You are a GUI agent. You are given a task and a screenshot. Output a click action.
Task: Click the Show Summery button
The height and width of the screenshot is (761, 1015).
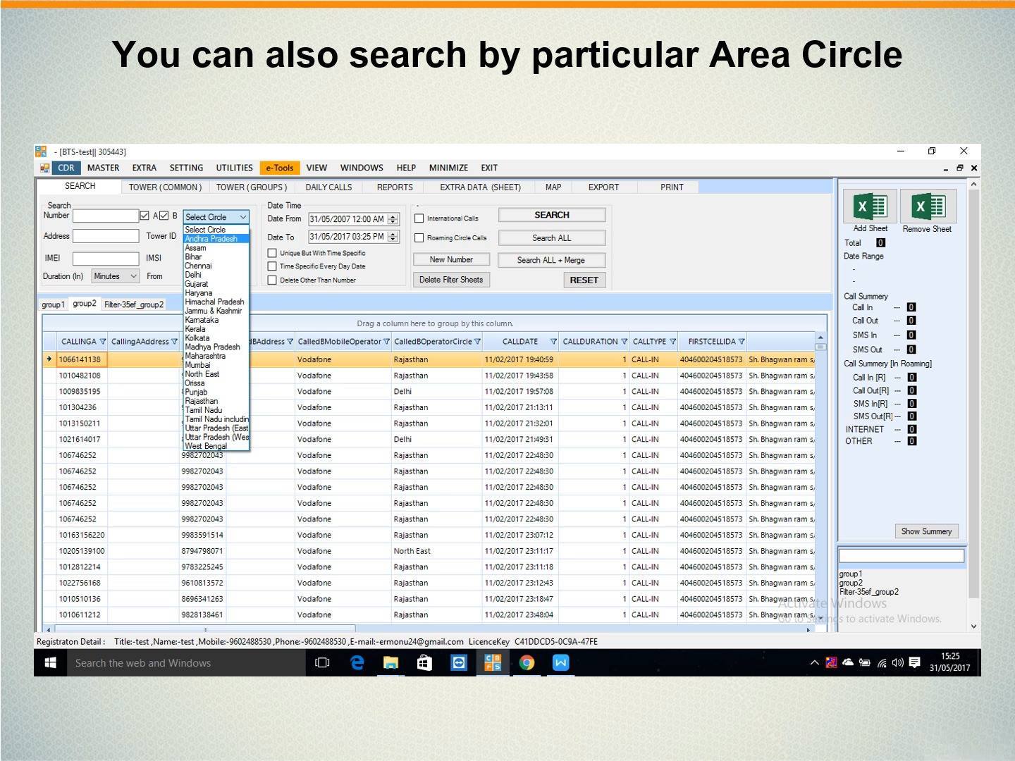927,531
